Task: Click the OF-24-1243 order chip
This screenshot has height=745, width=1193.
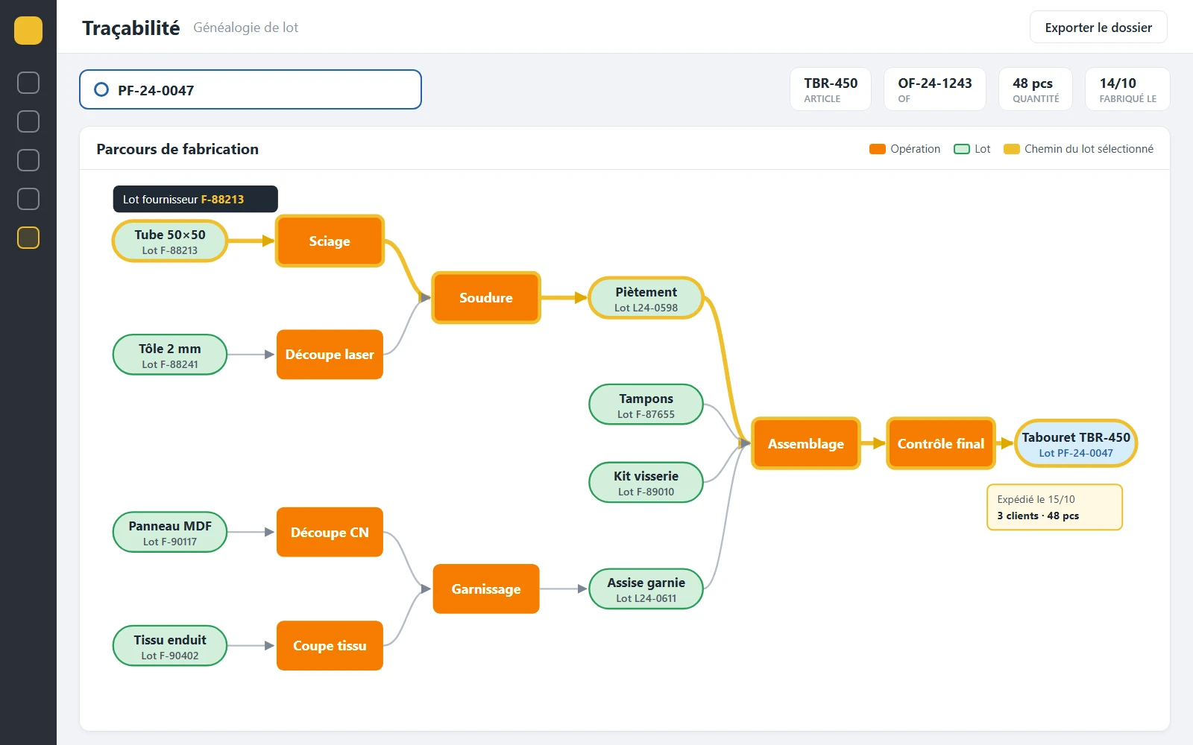Action: [x=935, y=89]
